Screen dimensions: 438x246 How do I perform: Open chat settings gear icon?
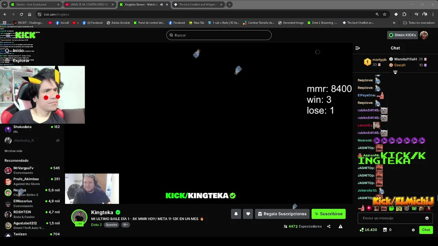pos(413,230)
